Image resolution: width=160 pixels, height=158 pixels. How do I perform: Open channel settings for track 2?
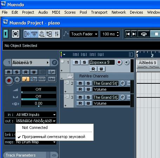122,83
